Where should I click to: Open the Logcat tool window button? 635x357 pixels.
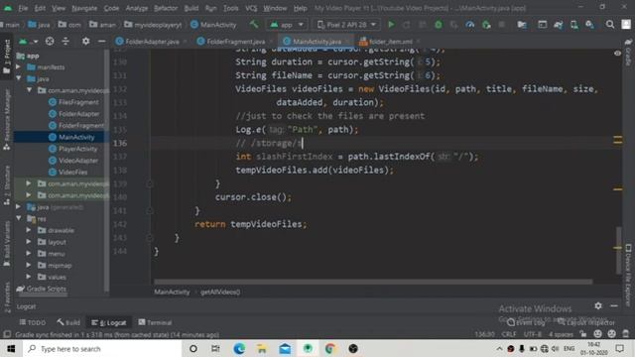[x=109, y=322]
